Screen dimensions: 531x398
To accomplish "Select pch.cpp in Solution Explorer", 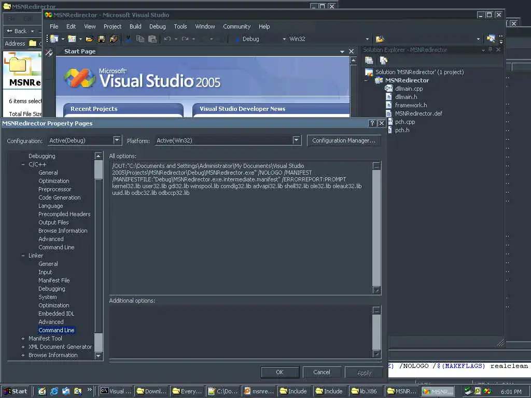I will pos(404,122).
